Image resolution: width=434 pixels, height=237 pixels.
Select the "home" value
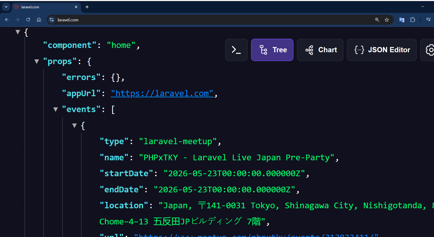121,45
